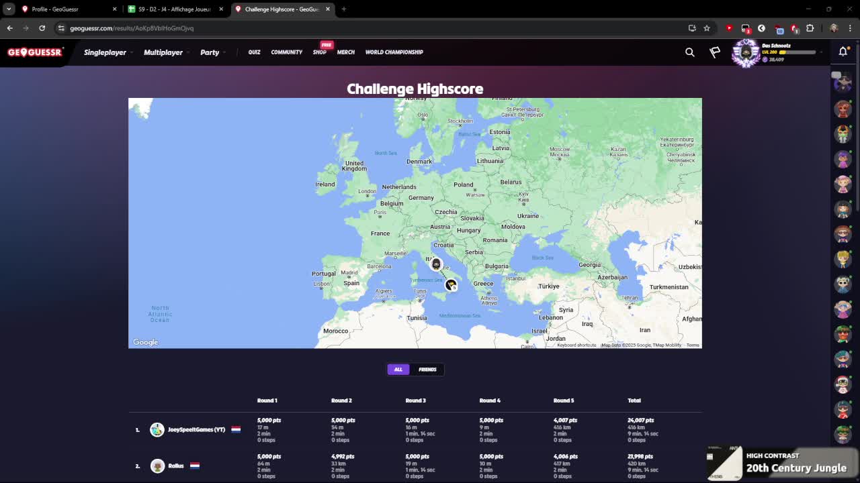Open a new browser tab
860x483 pixels.
[x=343, y=9]
